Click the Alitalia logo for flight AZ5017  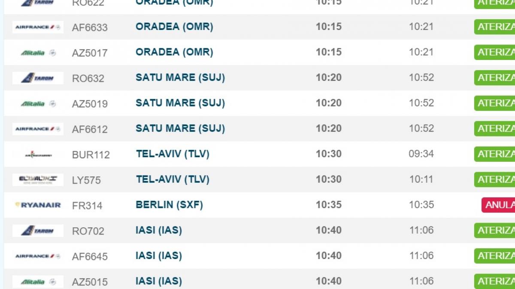pyautogui.click(x=38, y=52)
